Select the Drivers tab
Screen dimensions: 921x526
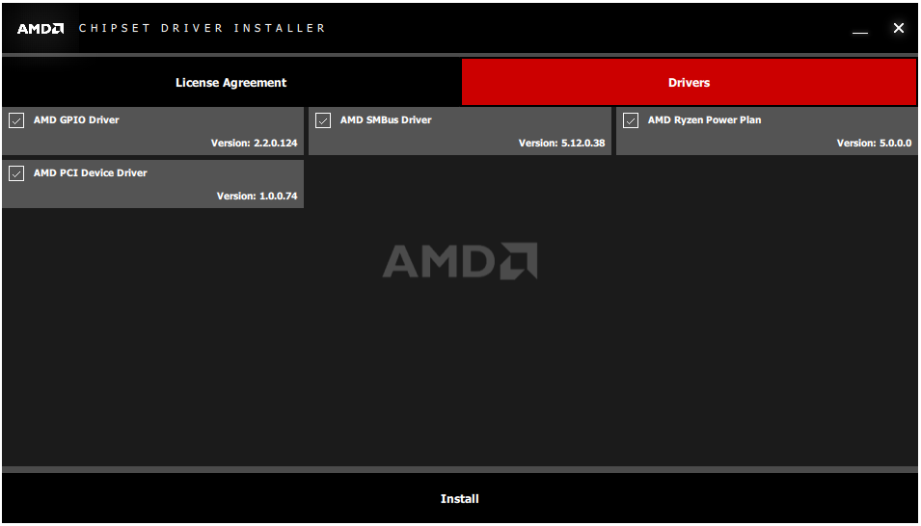(x=689, y=83)
